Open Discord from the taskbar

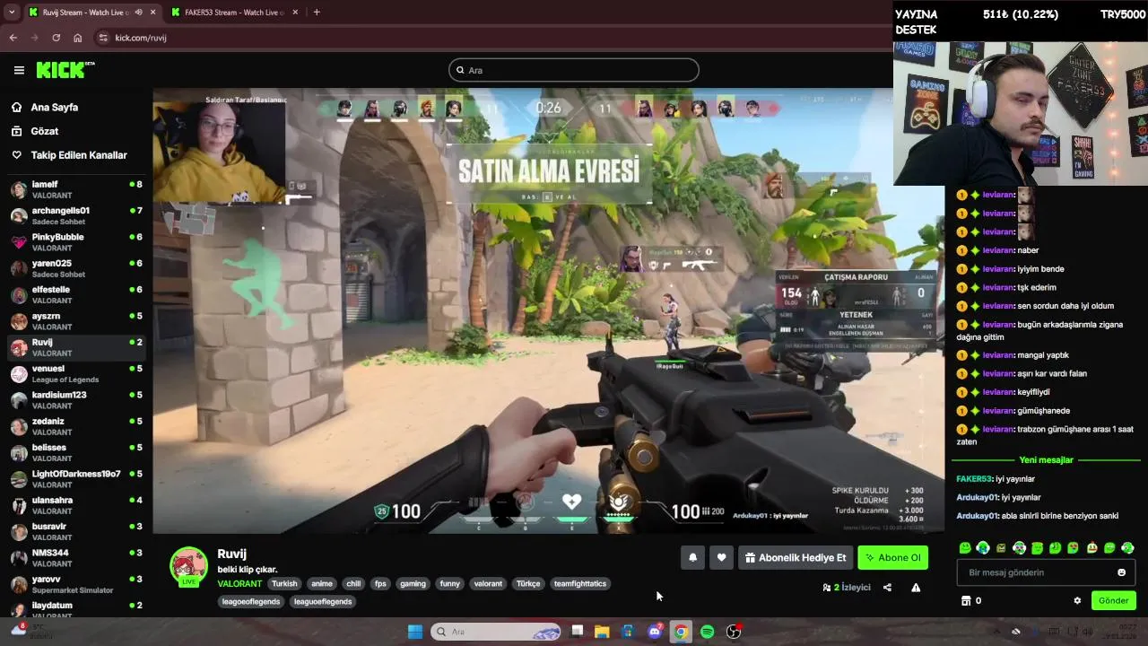pos(655,632)
